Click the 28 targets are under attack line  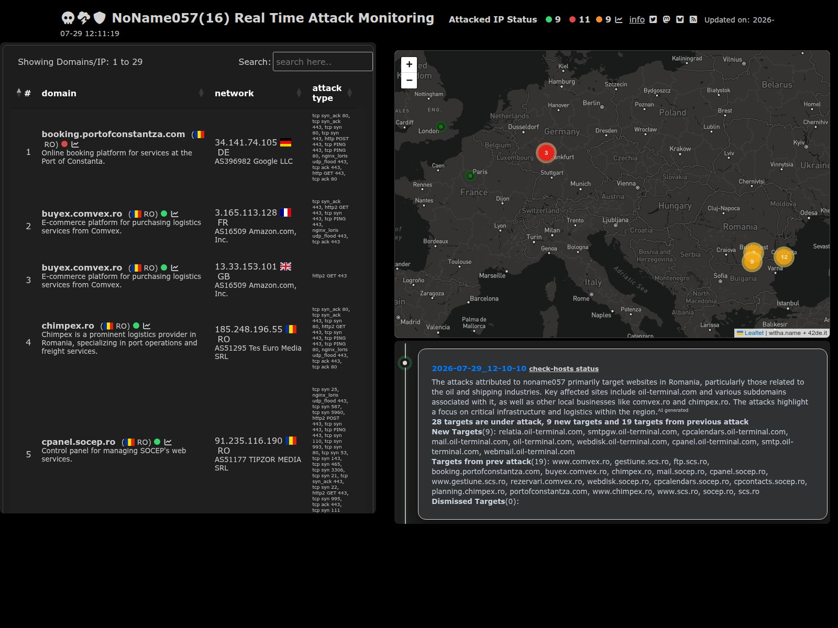pyautogui.click(x=590, y=422)
